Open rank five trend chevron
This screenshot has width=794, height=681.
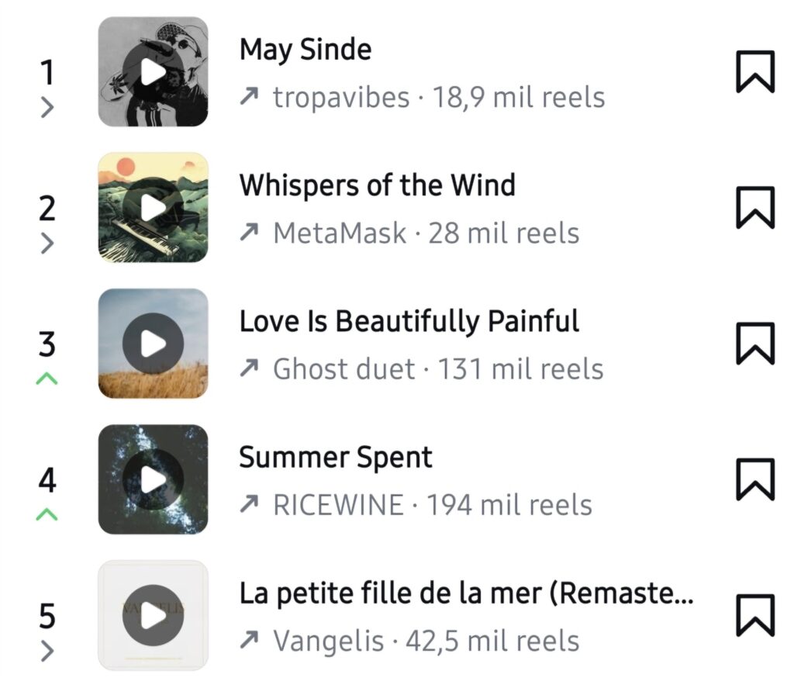(x=47, y=651)
